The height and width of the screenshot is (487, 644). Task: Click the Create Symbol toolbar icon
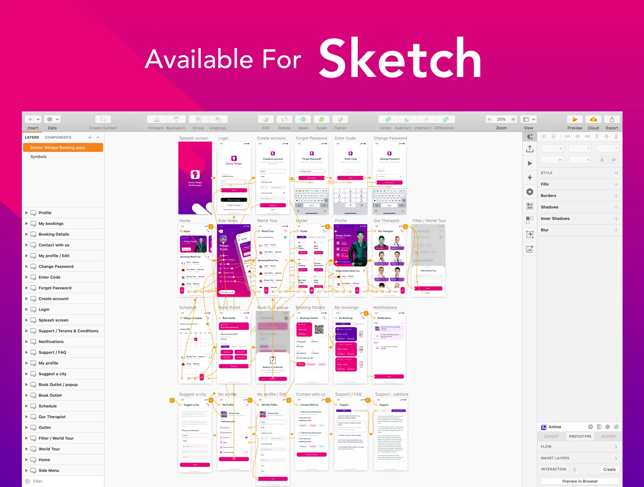[x=103, y=119]
